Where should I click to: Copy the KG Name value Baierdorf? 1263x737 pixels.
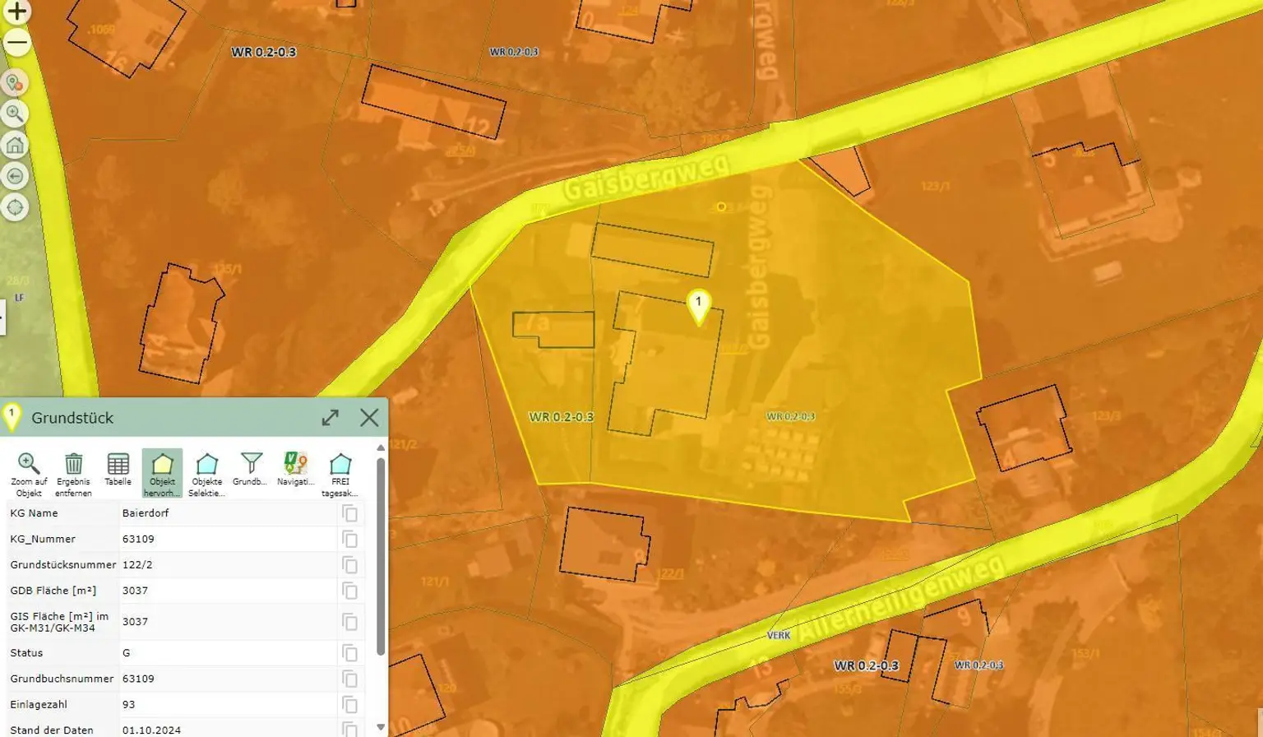(x=349, y=513)
